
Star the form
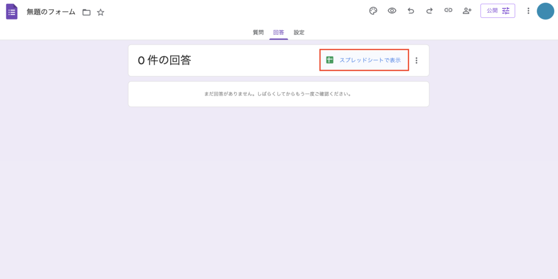pos(100,12)
